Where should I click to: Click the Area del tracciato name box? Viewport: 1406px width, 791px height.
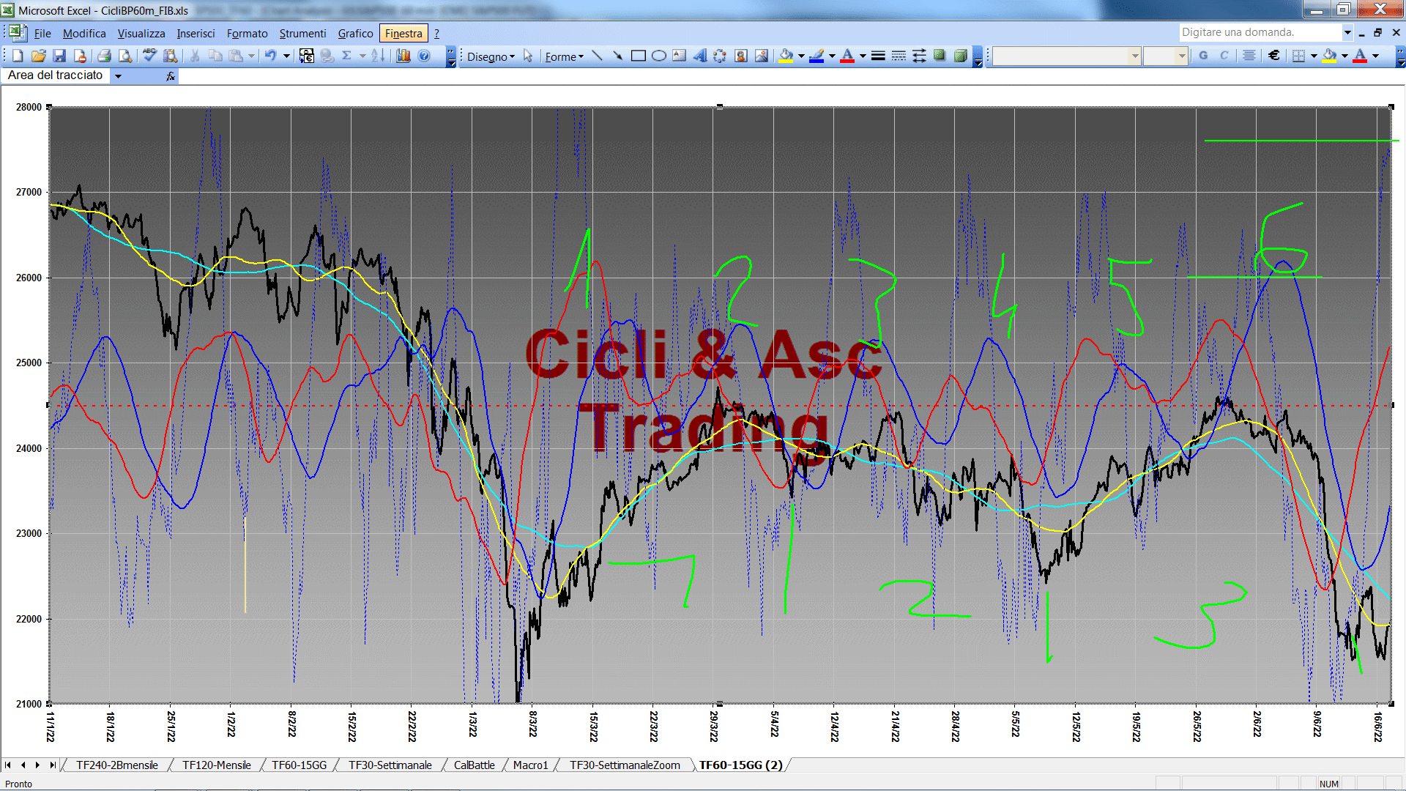click(x=56, y=75)
